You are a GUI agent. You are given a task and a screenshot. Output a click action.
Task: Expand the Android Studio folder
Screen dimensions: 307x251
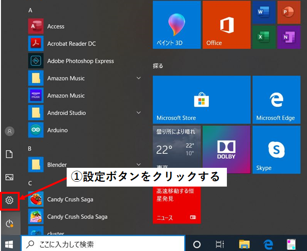click(139, 113)
